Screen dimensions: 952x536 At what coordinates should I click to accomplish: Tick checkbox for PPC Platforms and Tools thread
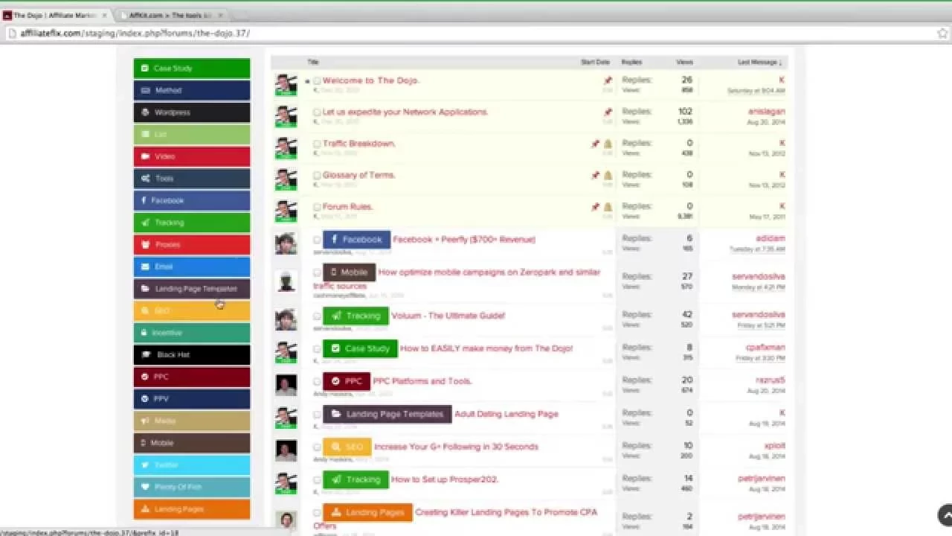(x=317, y=381)
